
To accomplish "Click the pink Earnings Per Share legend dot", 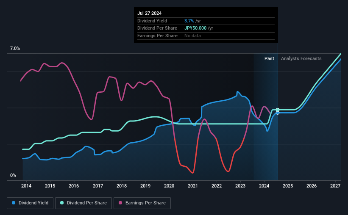I will [120, 203].
